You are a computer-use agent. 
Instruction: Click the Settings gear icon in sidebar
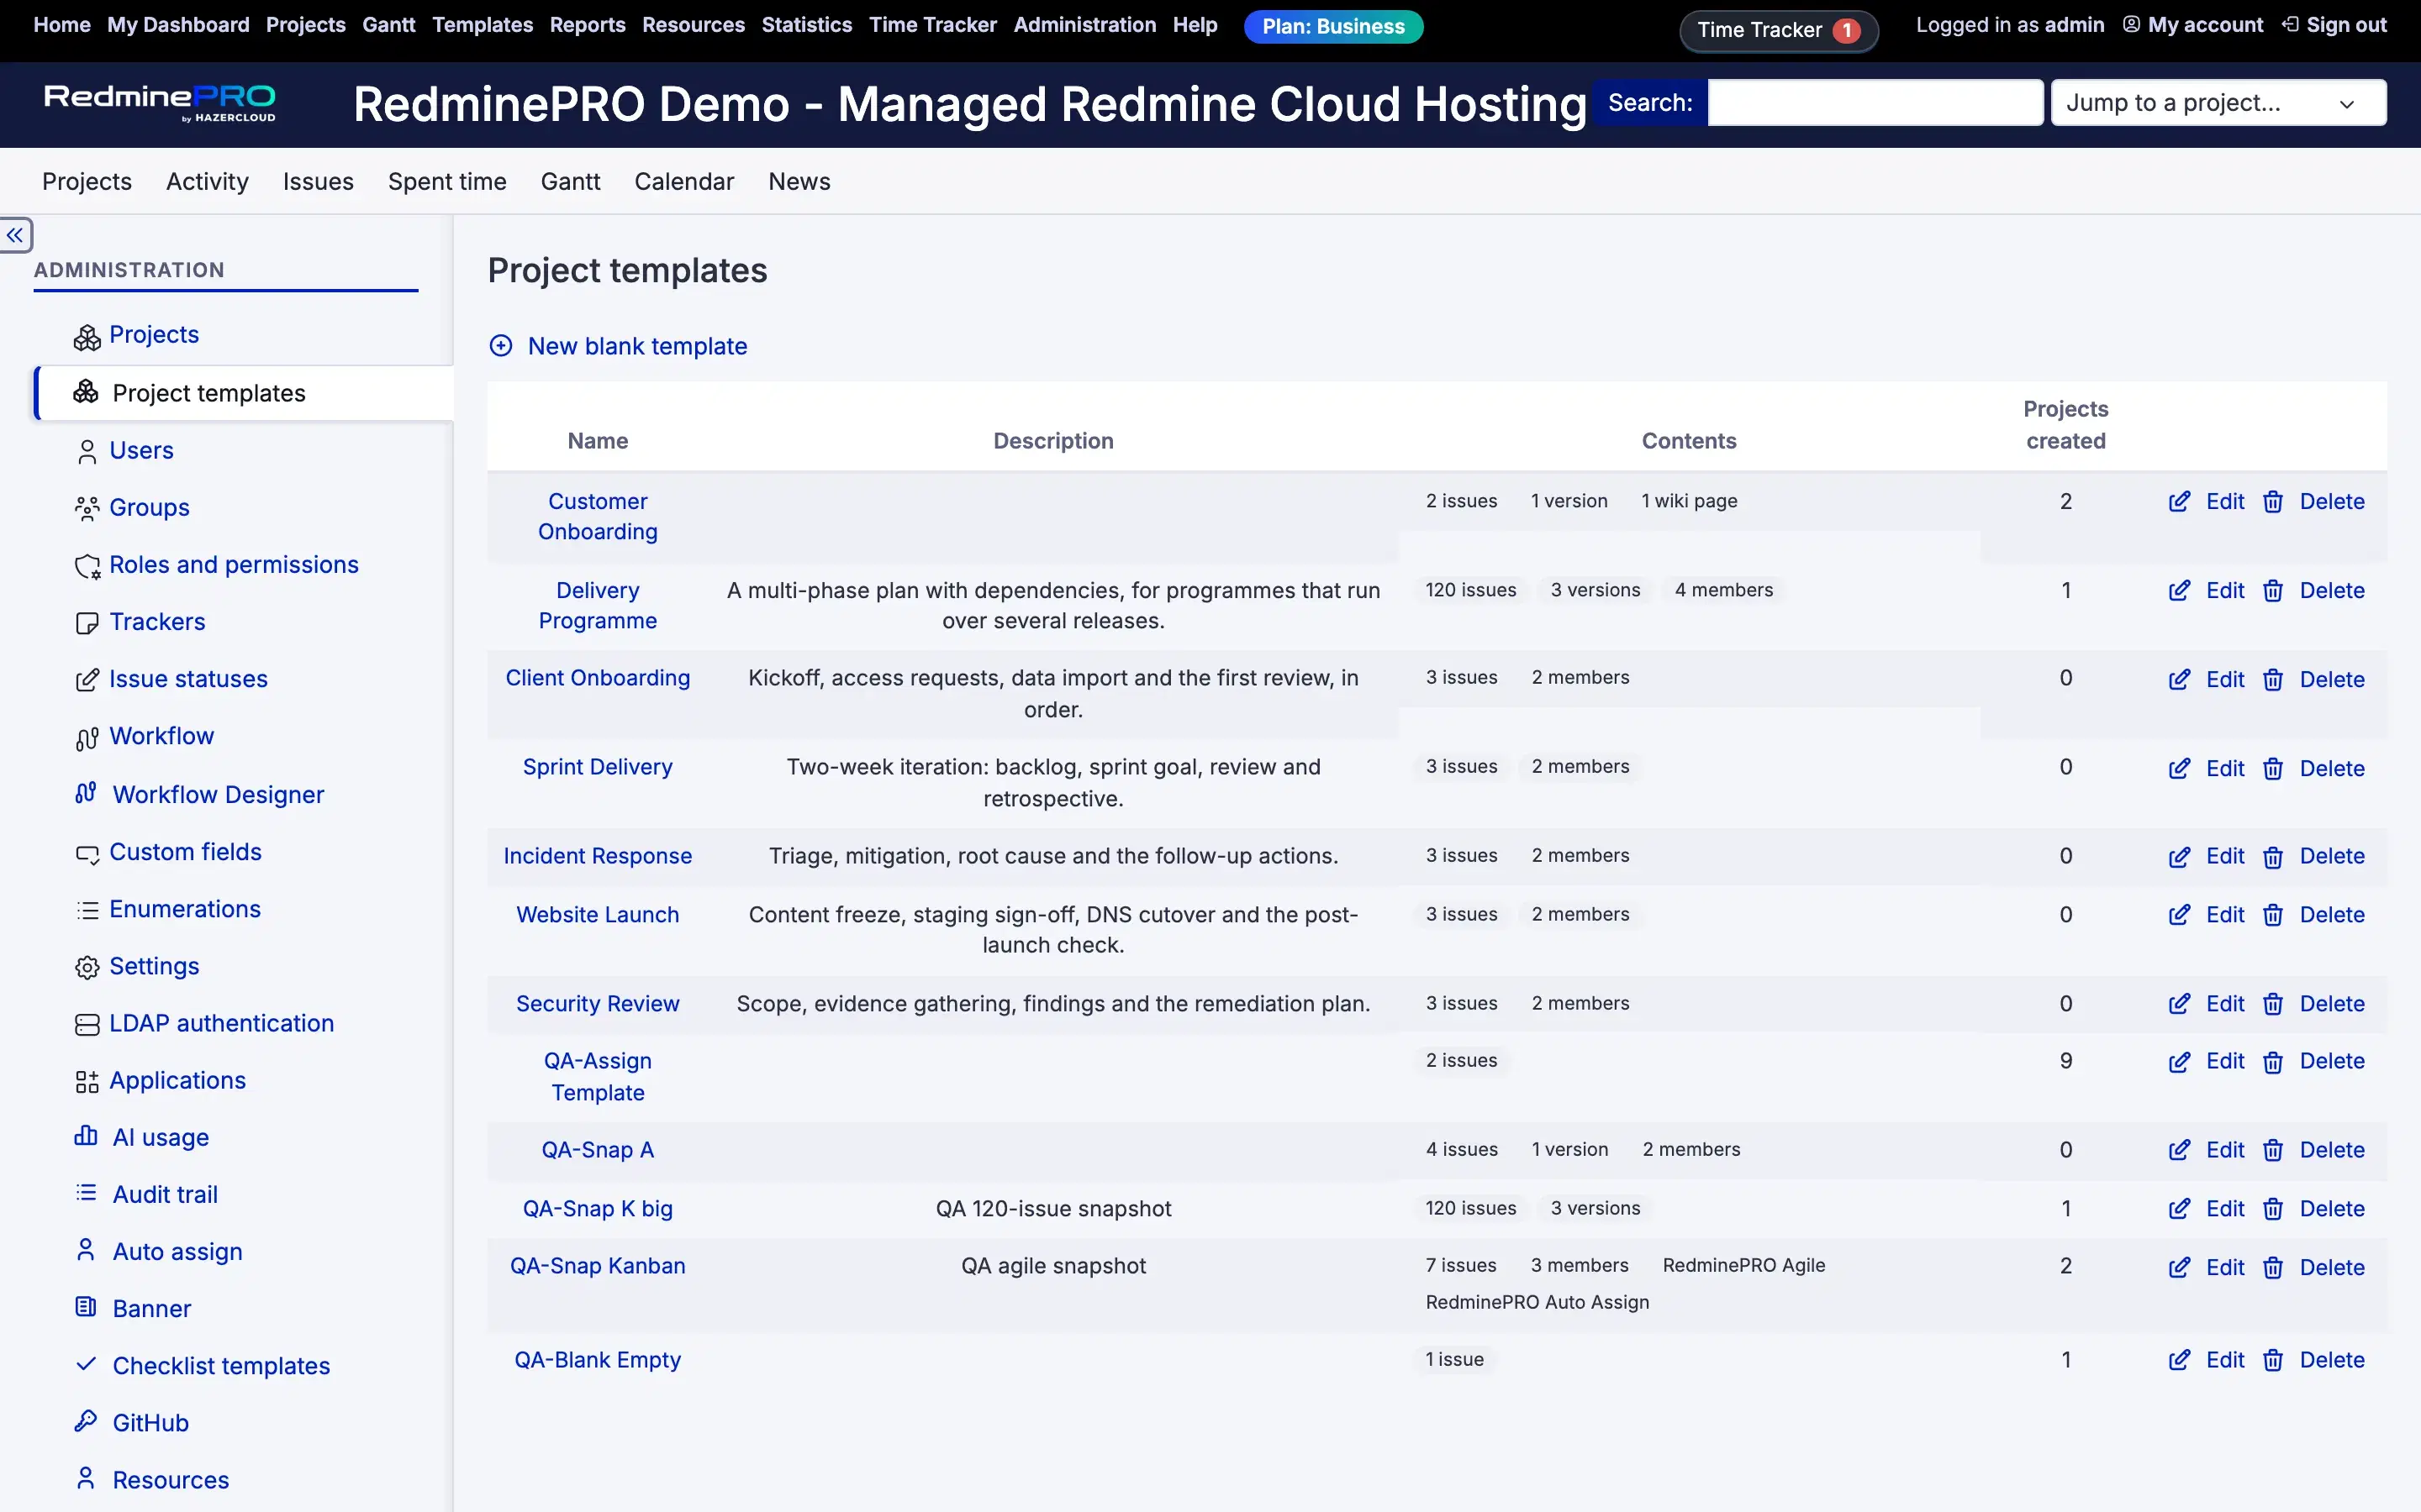coord(87,967)
